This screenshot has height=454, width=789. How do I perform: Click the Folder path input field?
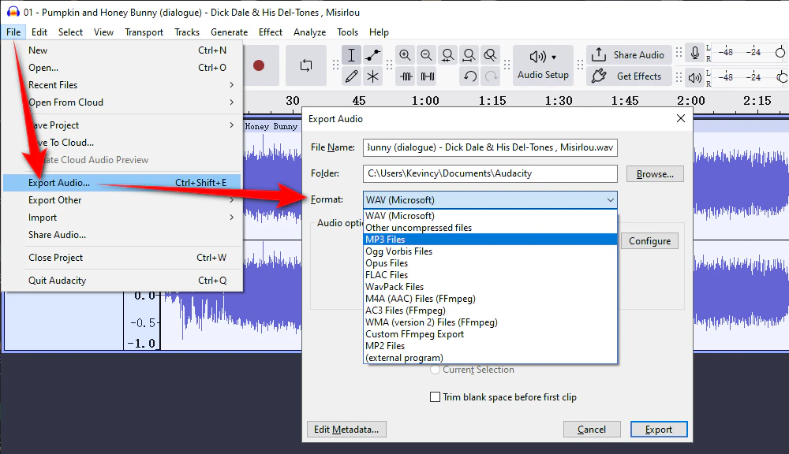pyautogui.click(x=490, y=173)
